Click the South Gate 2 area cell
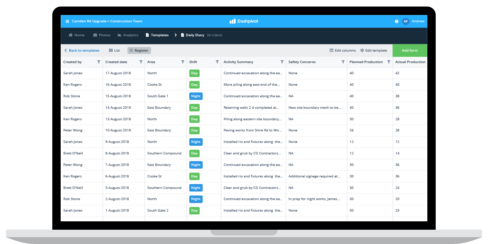 pos(158,211)
